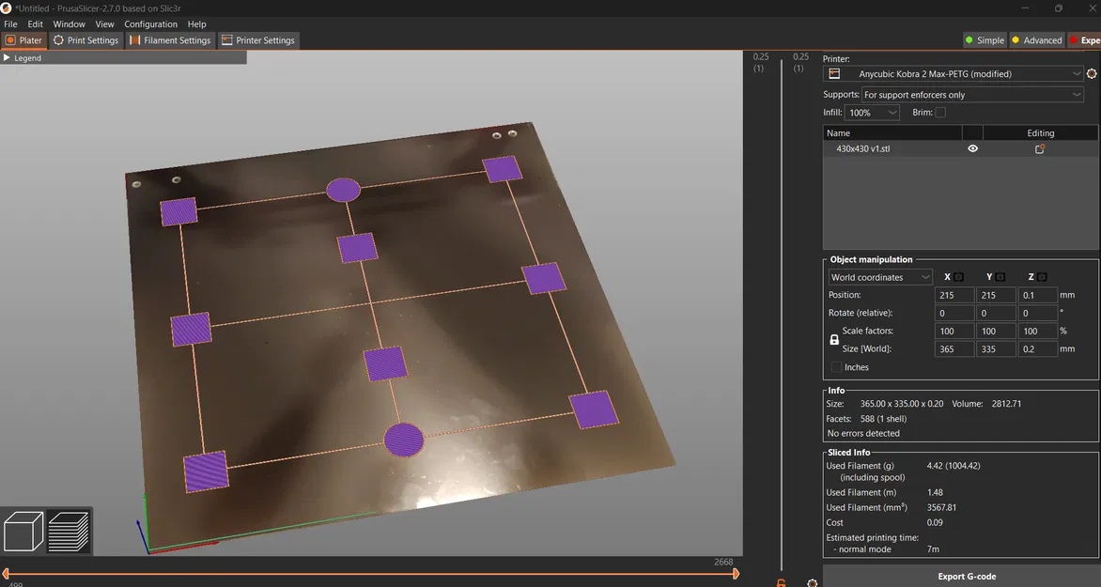Select the sliced layers preview icon

tap(69, 532)
